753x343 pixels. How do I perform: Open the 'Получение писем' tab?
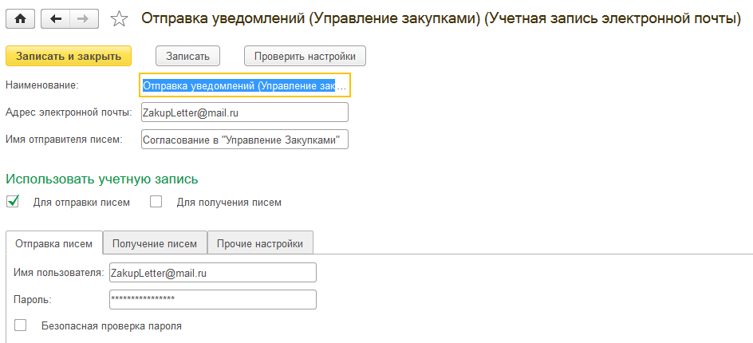point(155,243)
